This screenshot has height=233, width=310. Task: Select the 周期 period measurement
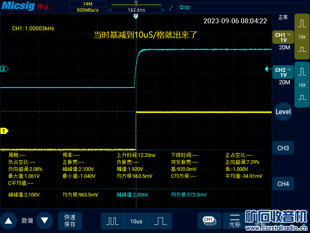click(17, 155)
